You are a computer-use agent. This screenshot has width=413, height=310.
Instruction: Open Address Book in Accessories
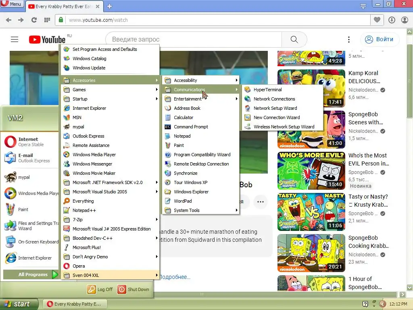tap(201, 108)
